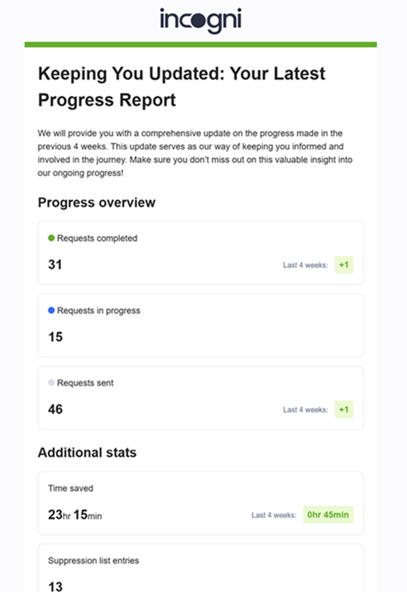The image size is (407, 592).
Task: Click the +1 badge in Requests completed card
Action: point(343,265)
